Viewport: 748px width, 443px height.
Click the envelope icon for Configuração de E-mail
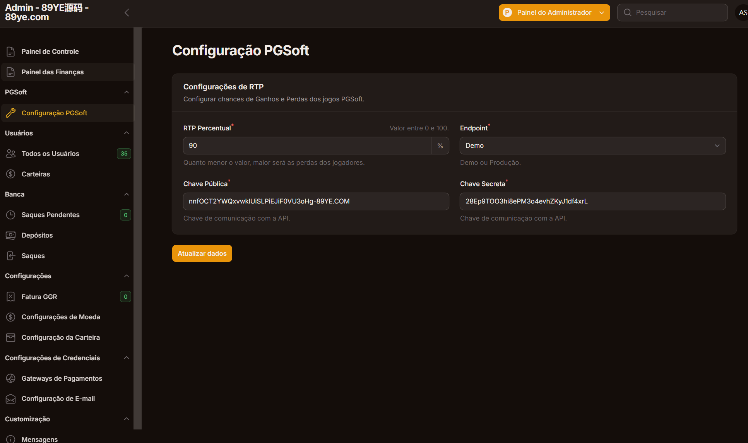(x=11, y=399)
